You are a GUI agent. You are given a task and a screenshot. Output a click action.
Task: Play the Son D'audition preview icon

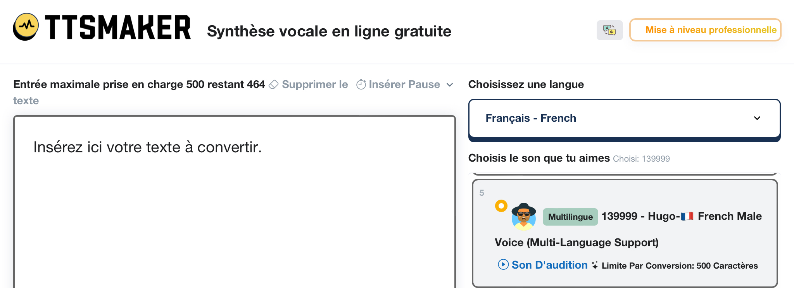(x=503, y=265)
